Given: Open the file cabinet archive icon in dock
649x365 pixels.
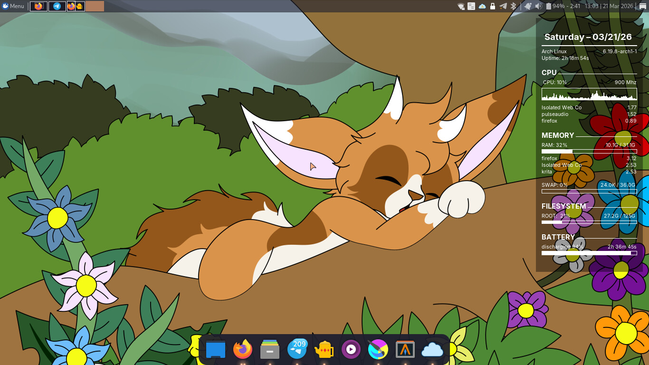Looking at the screenshot, I should pos(270,350).
